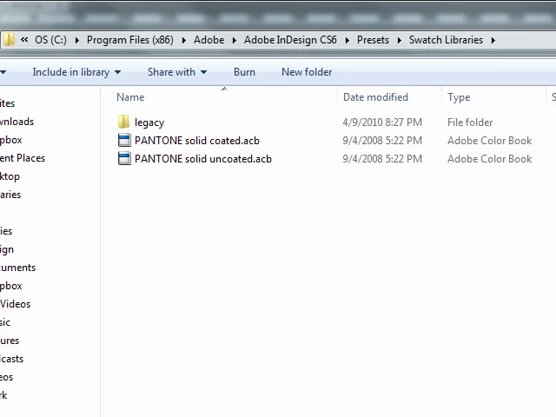This screenshot has height=417, width=556.
Task: Select the PANTONE solid coated.acb file icon
Action: [x=124, y=140]
